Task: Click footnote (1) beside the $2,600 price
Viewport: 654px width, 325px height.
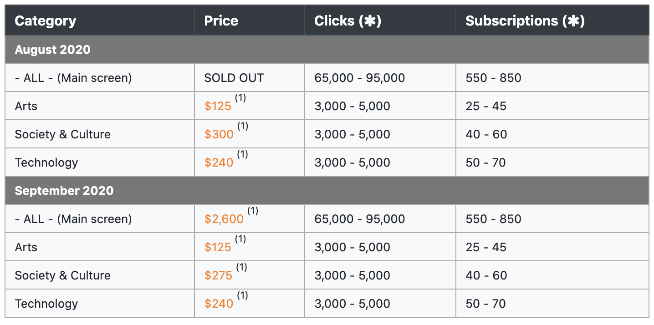Action: pyautogui.click(x=253, y=211)
